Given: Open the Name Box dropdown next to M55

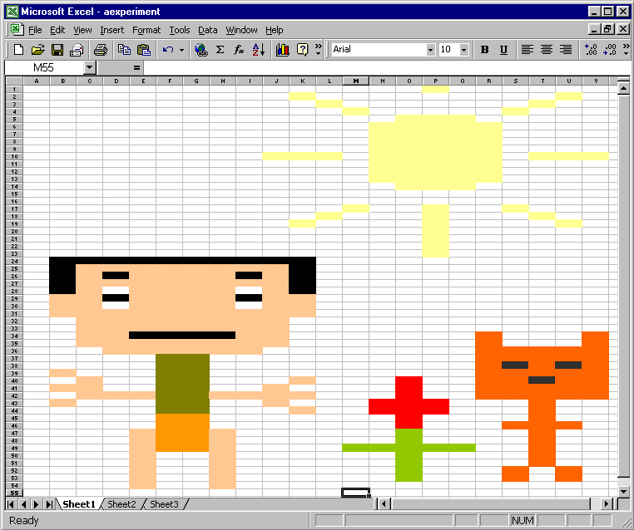Looking at the screenshot, I should pyautogui.click(x=90, y=67).
